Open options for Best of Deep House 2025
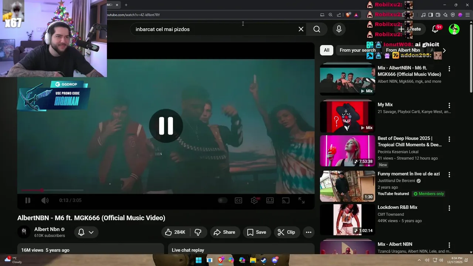Viewport: 473px width, 266px height. pyautogui.click(x=449, y=139)
